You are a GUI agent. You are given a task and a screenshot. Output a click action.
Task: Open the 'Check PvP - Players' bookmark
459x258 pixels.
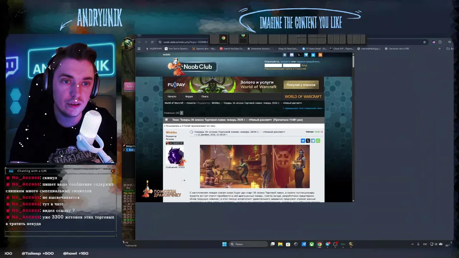pos(342,49)
